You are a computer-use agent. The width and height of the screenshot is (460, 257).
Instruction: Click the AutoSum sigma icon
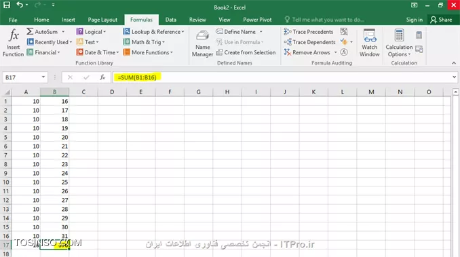pos(30,31)
